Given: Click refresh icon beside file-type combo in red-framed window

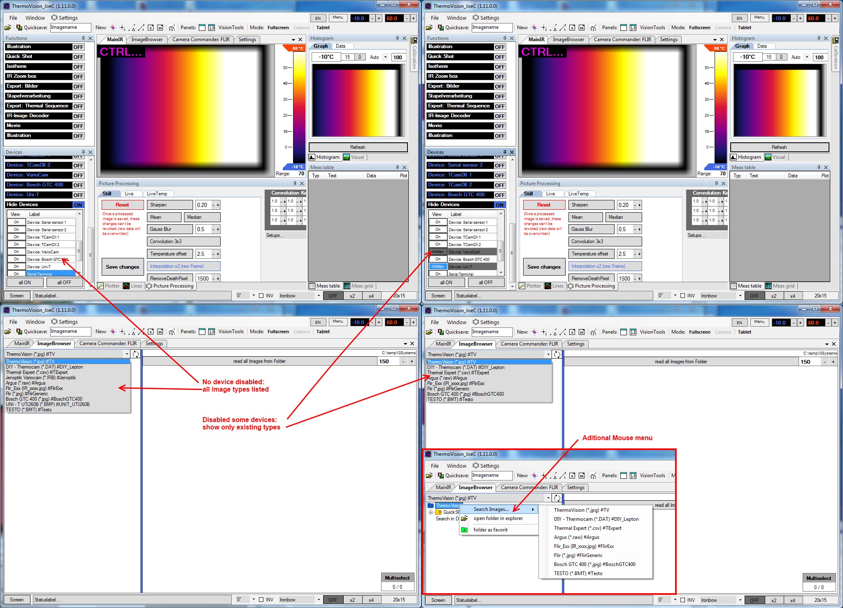Looking at the screenshot, I should [x=557, y=498].
